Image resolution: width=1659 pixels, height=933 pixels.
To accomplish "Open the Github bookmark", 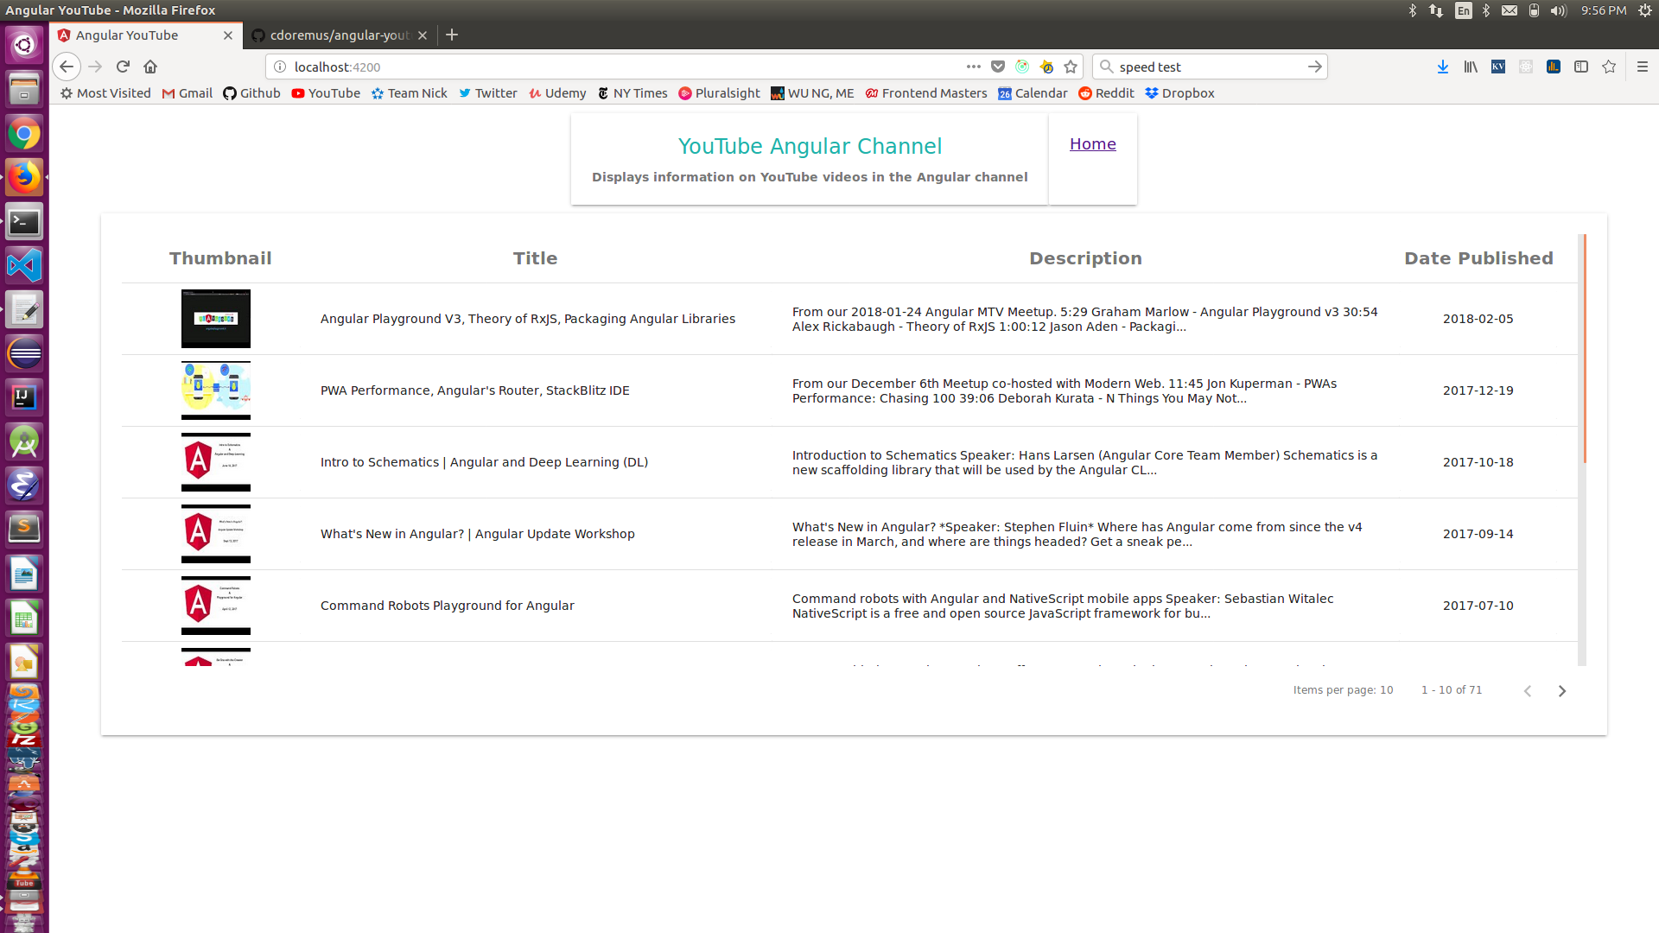I will 251,93.
